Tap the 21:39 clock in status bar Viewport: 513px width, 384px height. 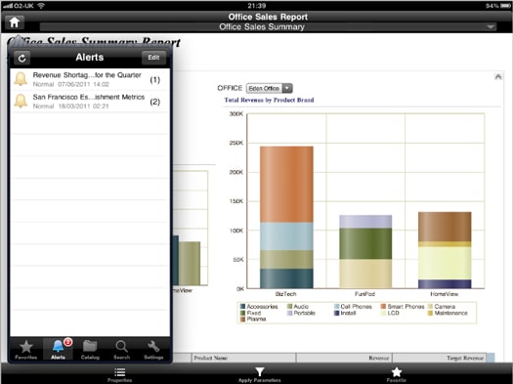(x=256, y=6)
